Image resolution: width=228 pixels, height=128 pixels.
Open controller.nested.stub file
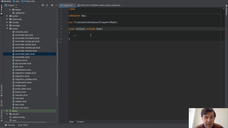tap(26, 51)
